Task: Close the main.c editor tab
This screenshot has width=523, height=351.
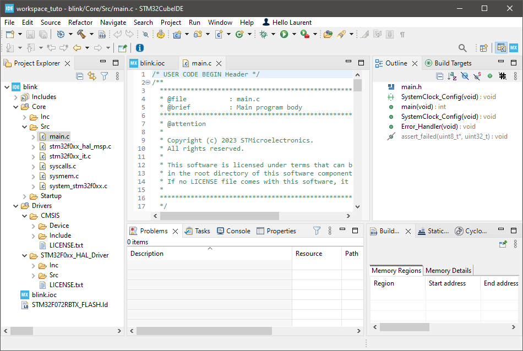Action: coord(219,63)
